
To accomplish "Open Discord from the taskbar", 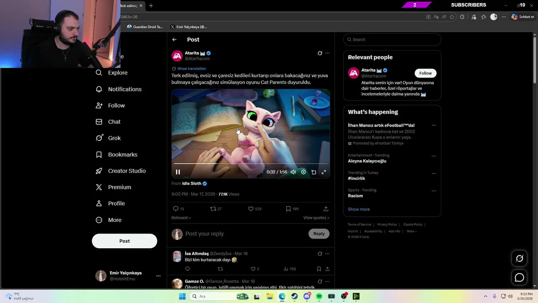I will click(x=307, y=296).
